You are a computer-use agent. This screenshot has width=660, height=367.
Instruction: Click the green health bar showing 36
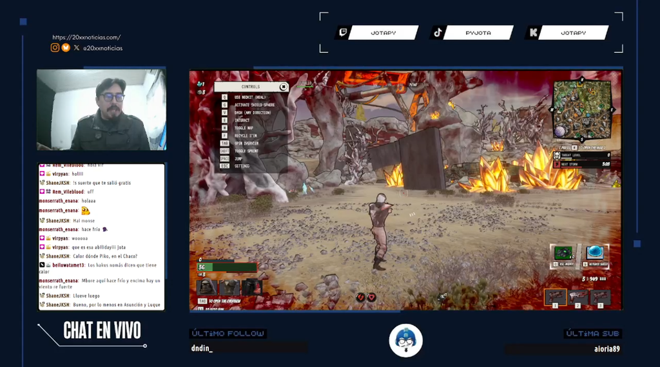(x=227, y=267)
